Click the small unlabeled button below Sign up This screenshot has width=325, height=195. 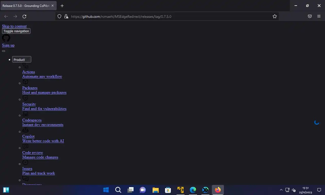pyautogui.click(x=4, y=51)
